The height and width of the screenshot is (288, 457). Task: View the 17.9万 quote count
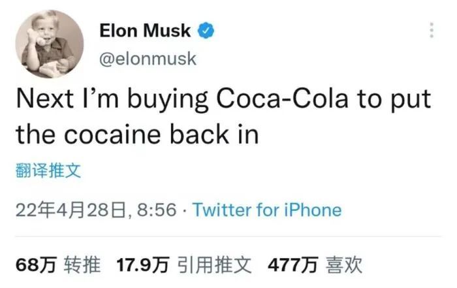(143, 265)
